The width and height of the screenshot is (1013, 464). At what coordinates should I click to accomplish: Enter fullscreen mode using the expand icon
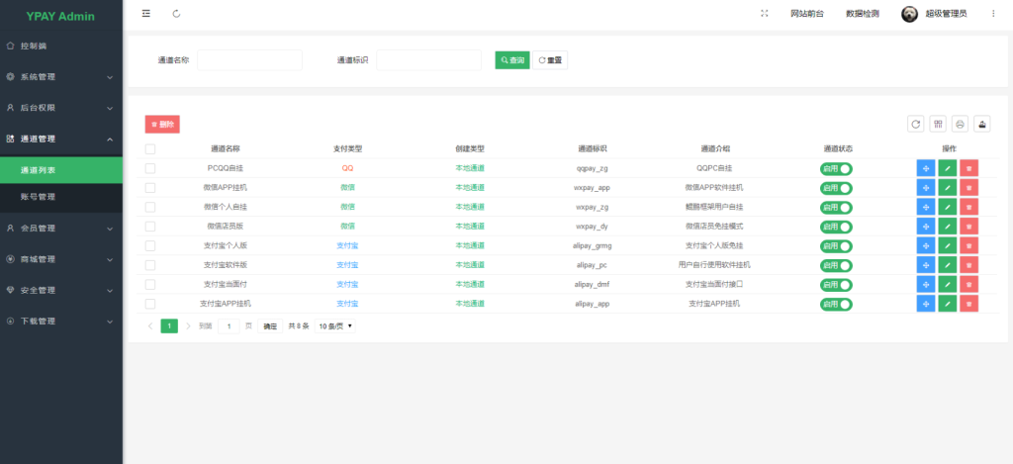[765, 14]
